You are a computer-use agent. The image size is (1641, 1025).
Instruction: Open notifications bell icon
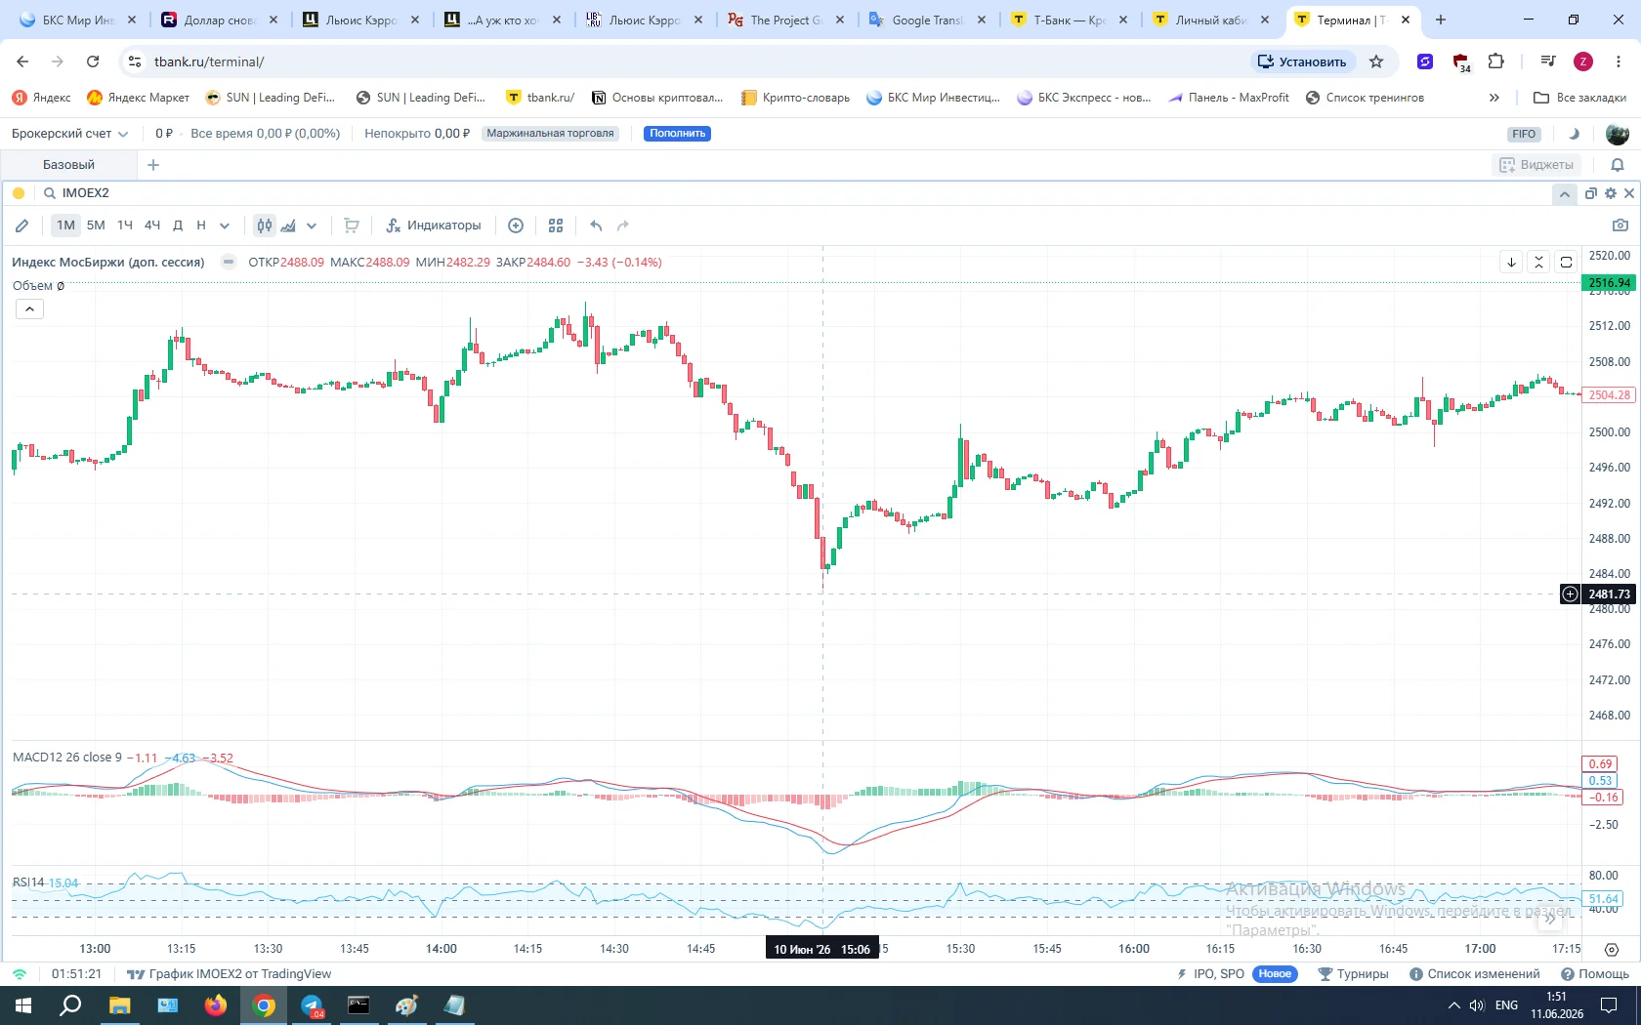(1618, 165)
